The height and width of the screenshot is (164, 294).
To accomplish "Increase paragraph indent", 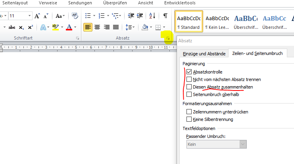I will click(140, 16).
